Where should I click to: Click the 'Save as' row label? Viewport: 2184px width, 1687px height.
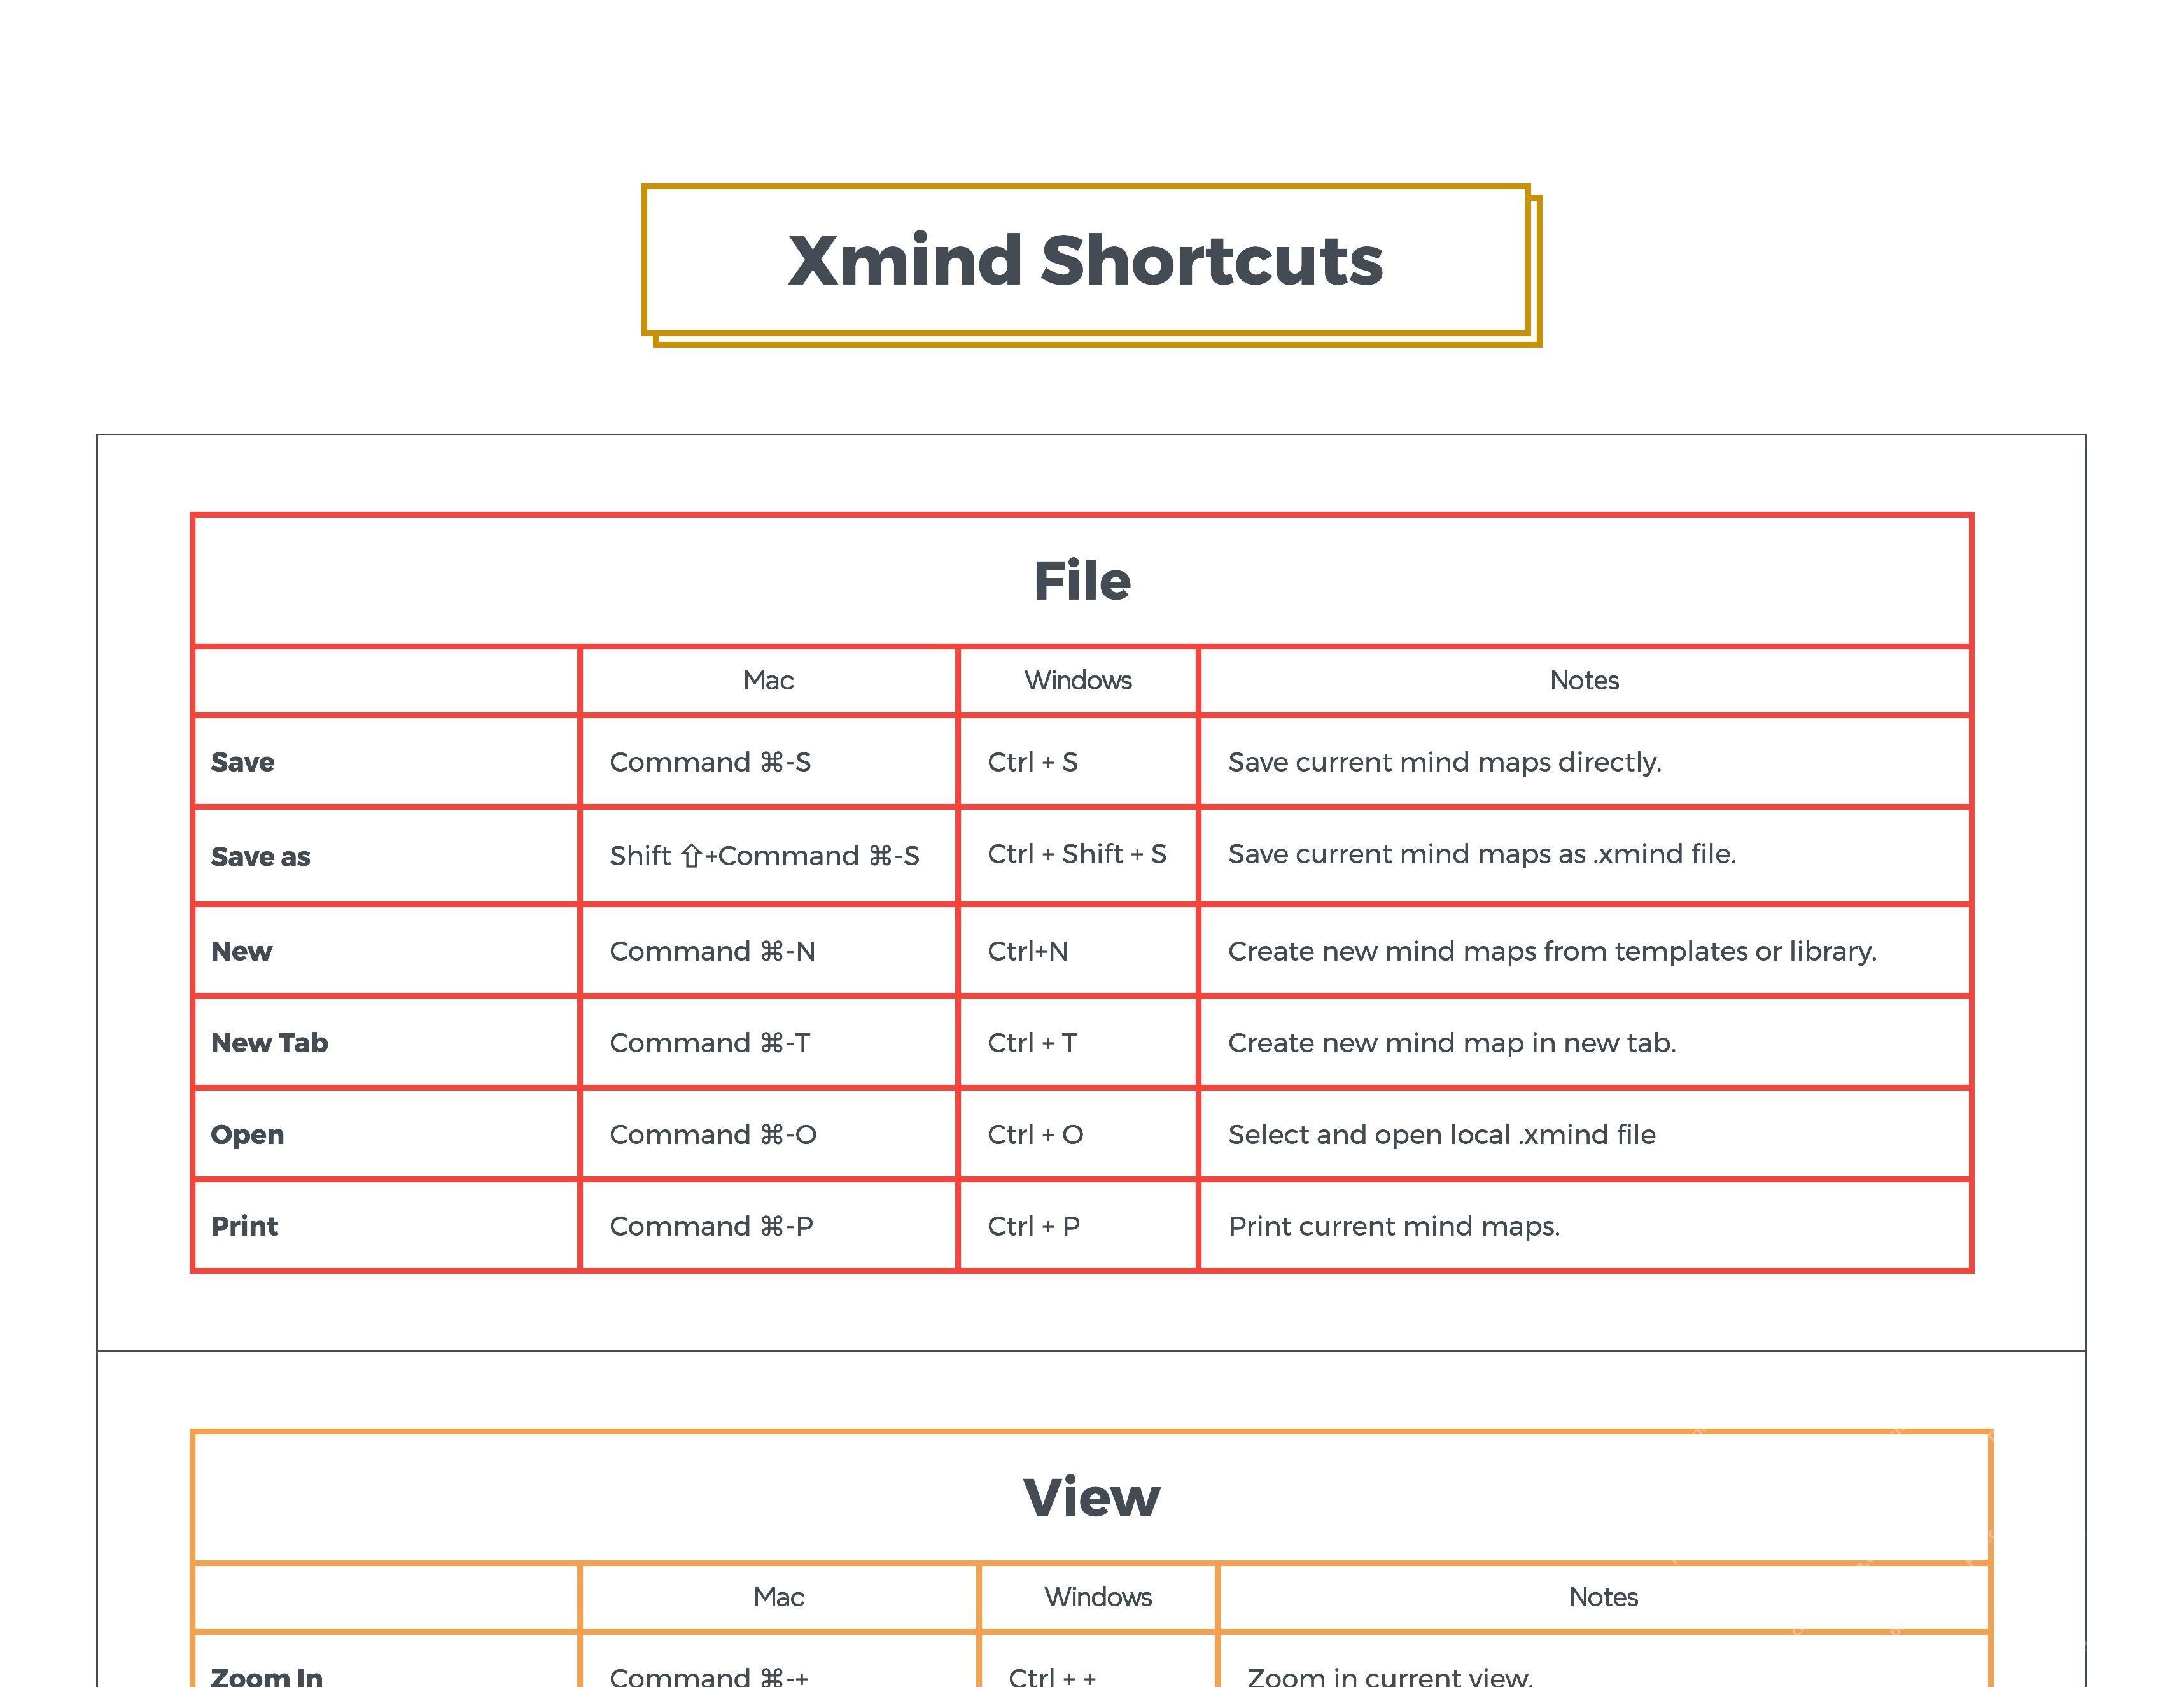click(260, 856)
